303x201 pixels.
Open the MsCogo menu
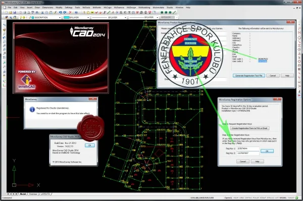[108, 8]
